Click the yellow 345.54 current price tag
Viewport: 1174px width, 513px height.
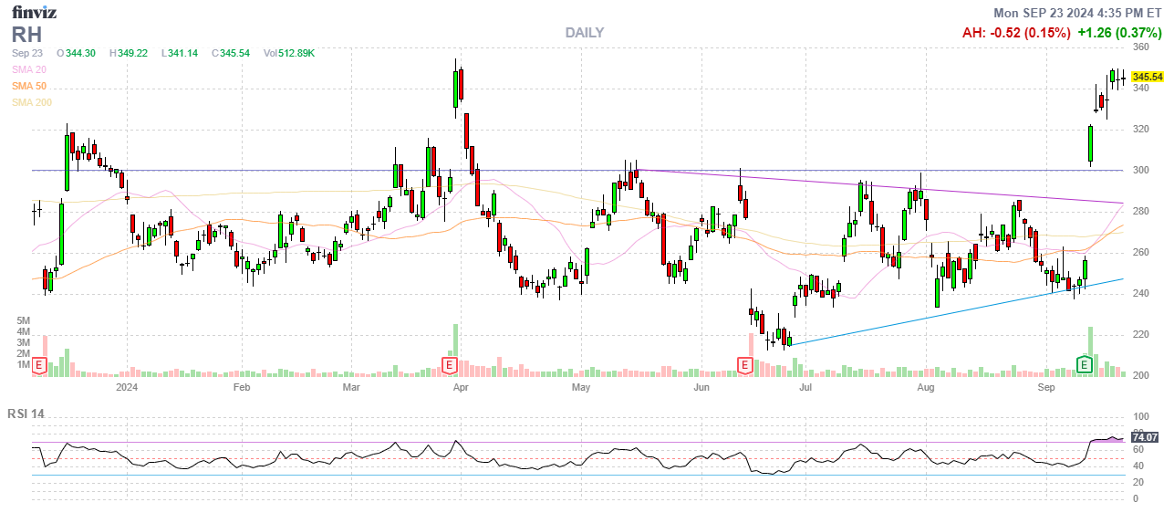point(1147,78)
